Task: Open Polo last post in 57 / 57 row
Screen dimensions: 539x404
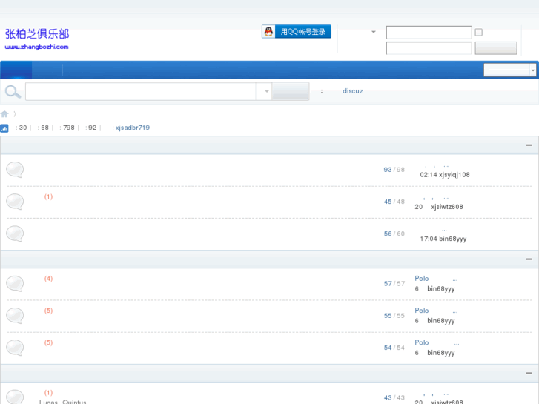Action: 436,279
